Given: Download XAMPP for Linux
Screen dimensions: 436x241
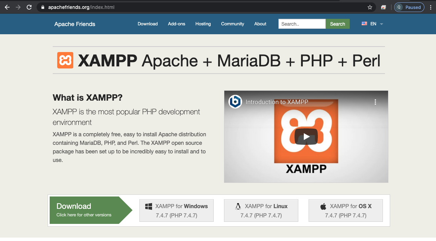Looking at the screenshot, I should tap(261, 211).
